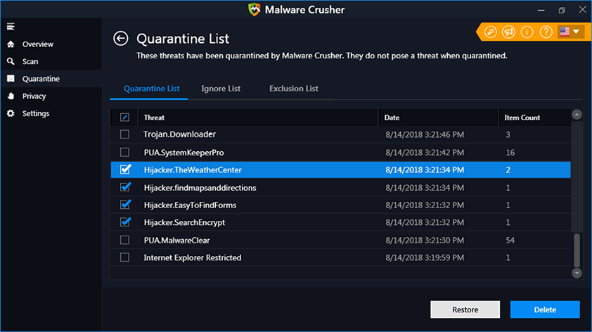Select the PUA.SystemKeeperPro threat name
592x332 pixels.
(184, 153)
